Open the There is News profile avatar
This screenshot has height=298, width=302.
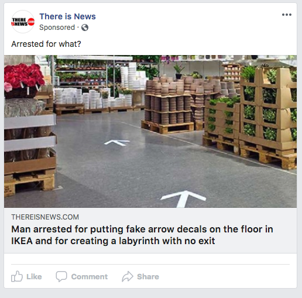click(23, 22)
